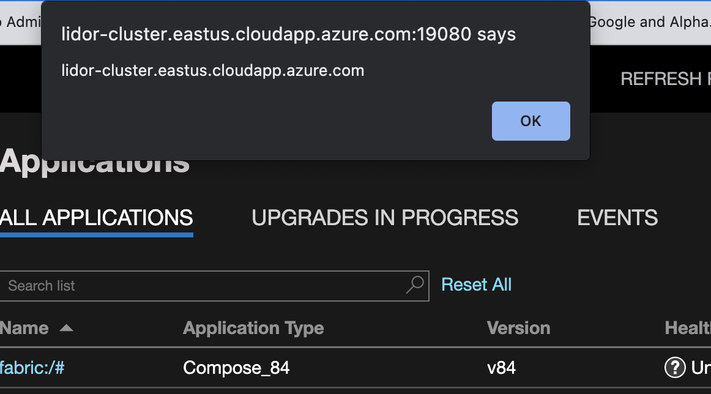Open the UPGRADES IN PROGRESS tab

(385, 218)
